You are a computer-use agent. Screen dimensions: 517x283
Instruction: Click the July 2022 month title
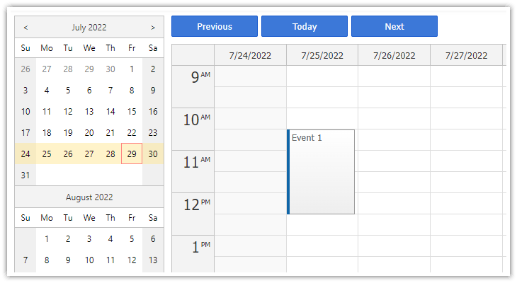pyautogui.click(x=89, y=28)
